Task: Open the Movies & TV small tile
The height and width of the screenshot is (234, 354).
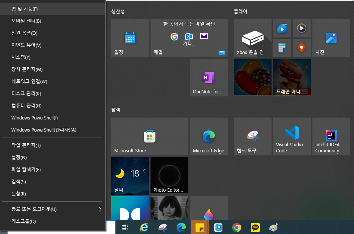Action: tap(282, 28)
